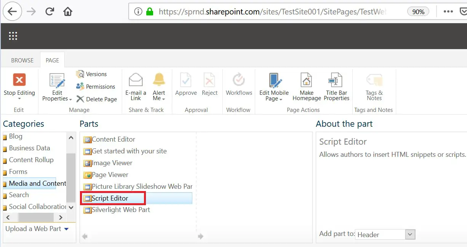Open the browser three-dots menu

point(448,11)
